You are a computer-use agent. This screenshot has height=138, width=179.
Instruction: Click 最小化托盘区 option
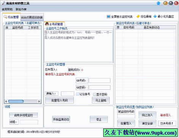tap(164, 16)
